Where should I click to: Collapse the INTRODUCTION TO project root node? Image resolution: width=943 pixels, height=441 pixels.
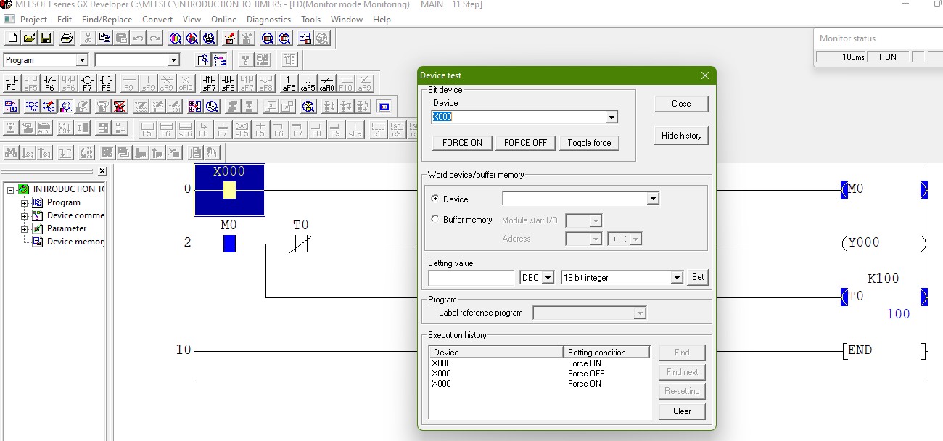(x=10, y=189)
